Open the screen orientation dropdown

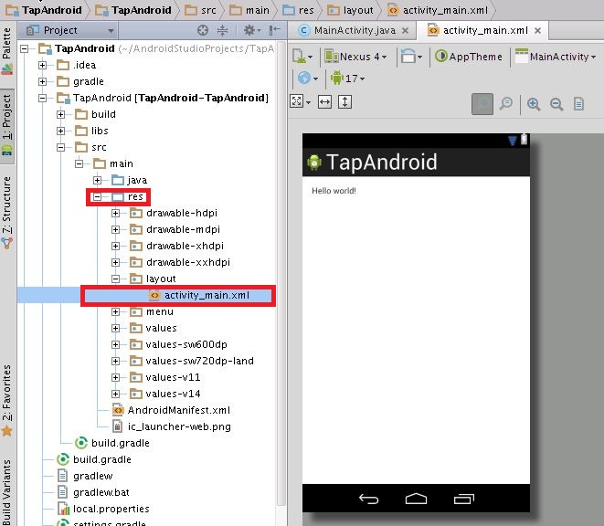coord(411,57)
